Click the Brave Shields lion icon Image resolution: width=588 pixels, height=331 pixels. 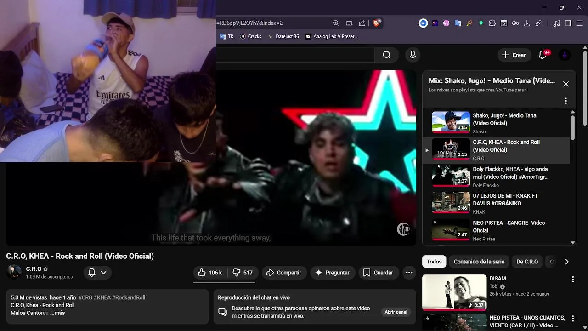[376, 23]
